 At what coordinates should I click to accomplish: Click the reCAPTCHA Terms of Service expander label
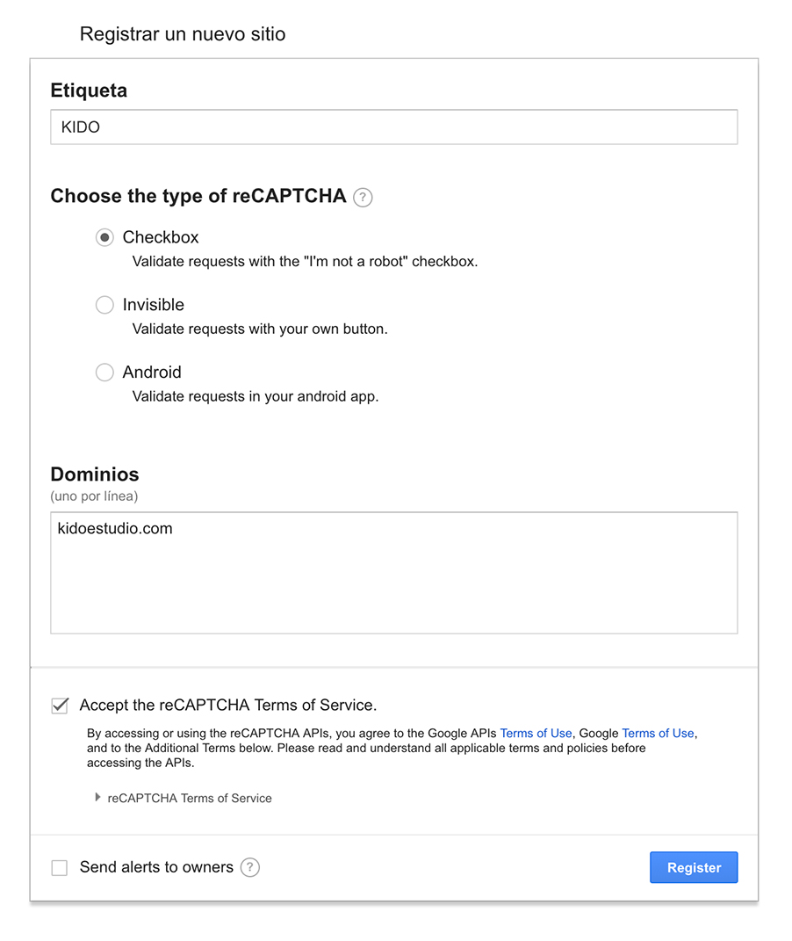pyautogui.click(x=190, y=799)
